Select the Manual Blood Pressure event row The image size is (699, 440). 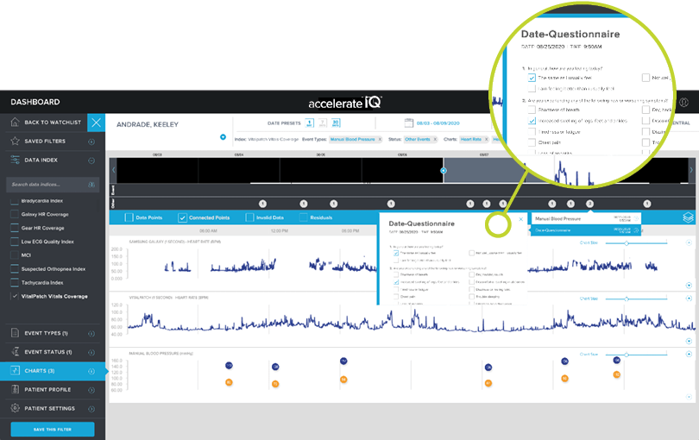pyautogui.click(x=586, y=218)
